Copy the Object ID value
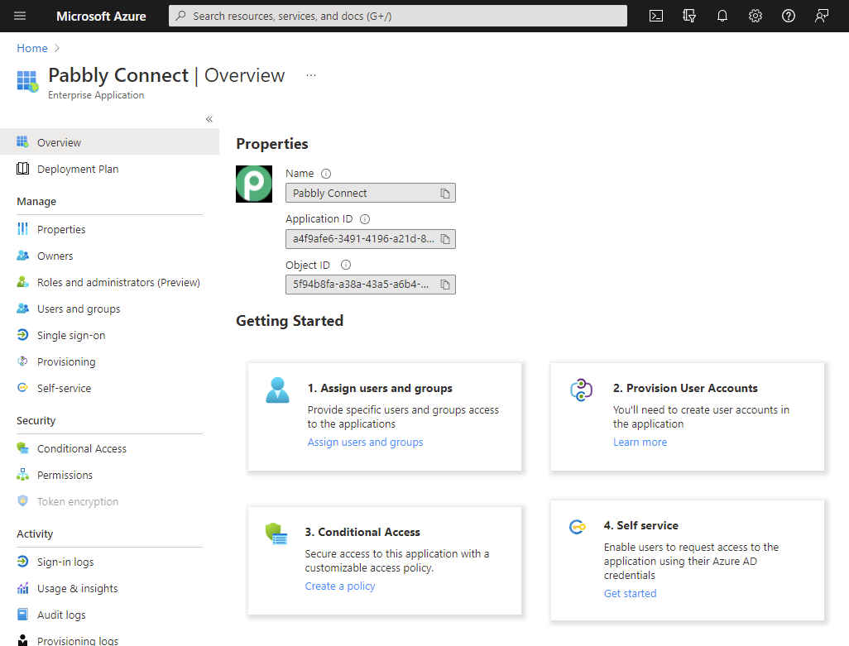The image size is (849, 646). (444, 284)
